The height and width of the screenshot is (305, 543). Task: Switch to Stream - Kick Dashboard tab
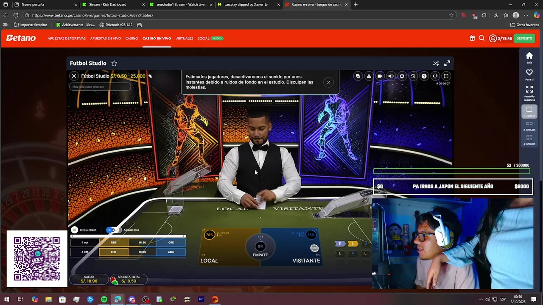[x=113, y=5]
